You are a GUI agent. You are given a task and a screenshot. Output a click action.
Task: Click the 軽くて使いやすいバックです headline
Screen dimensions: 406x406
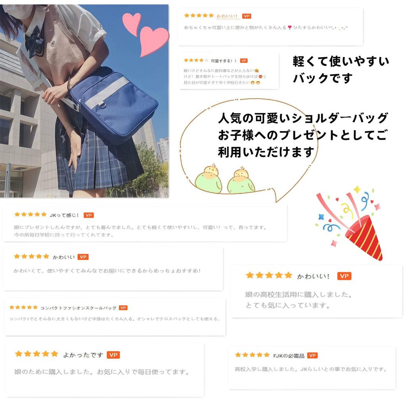341,70
